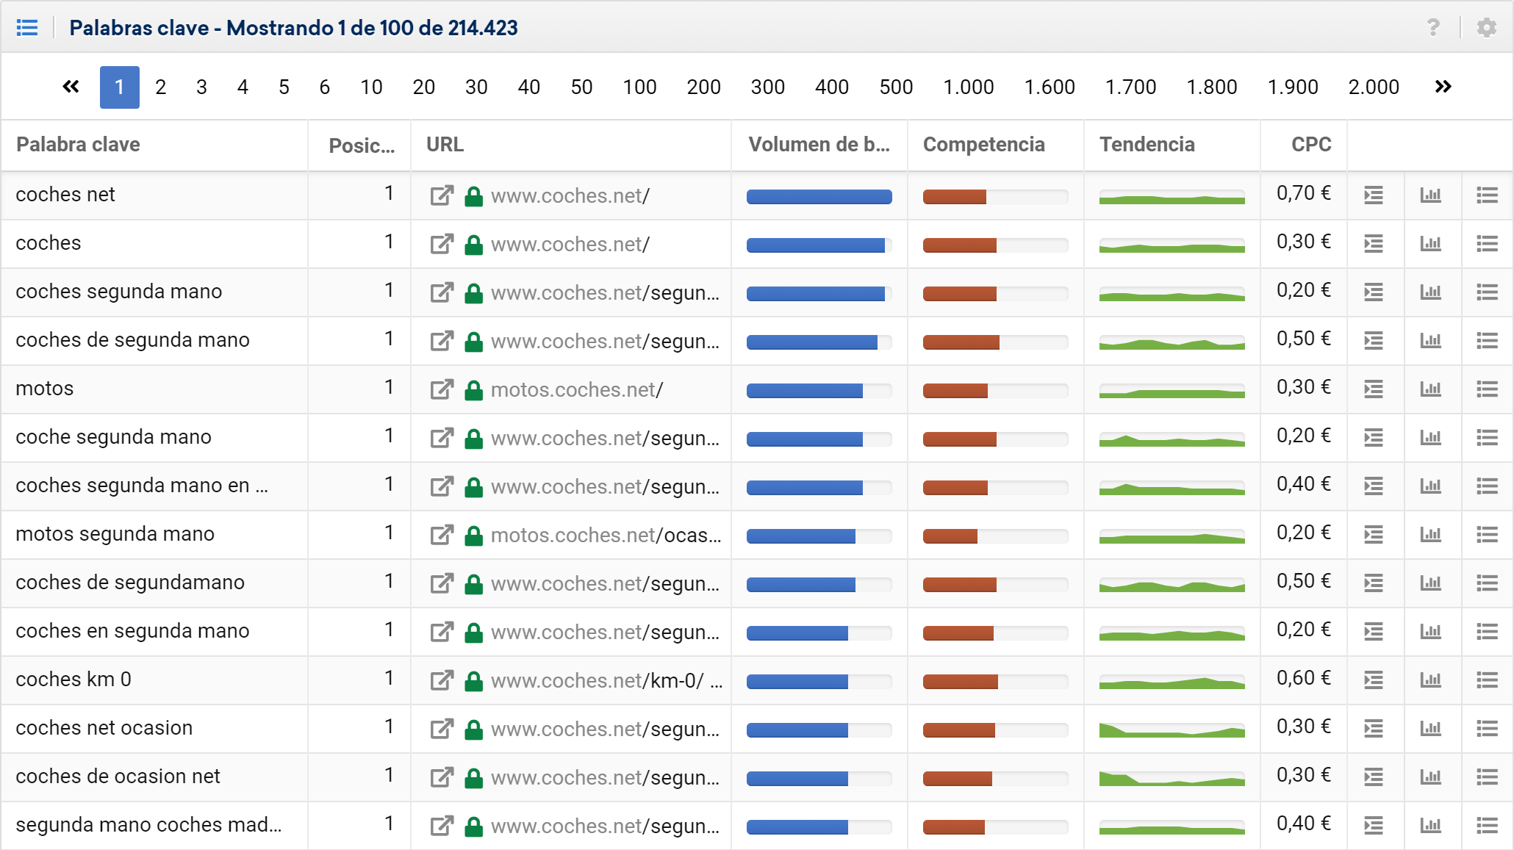Click bullet list icon in 'coches segunda mano' row
The width and height of the screenshot is (1514, 850).
pos(1487,292)
